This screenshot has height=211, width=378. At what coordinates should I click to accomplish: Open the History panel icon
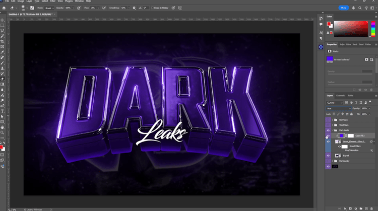coord(321,19)
